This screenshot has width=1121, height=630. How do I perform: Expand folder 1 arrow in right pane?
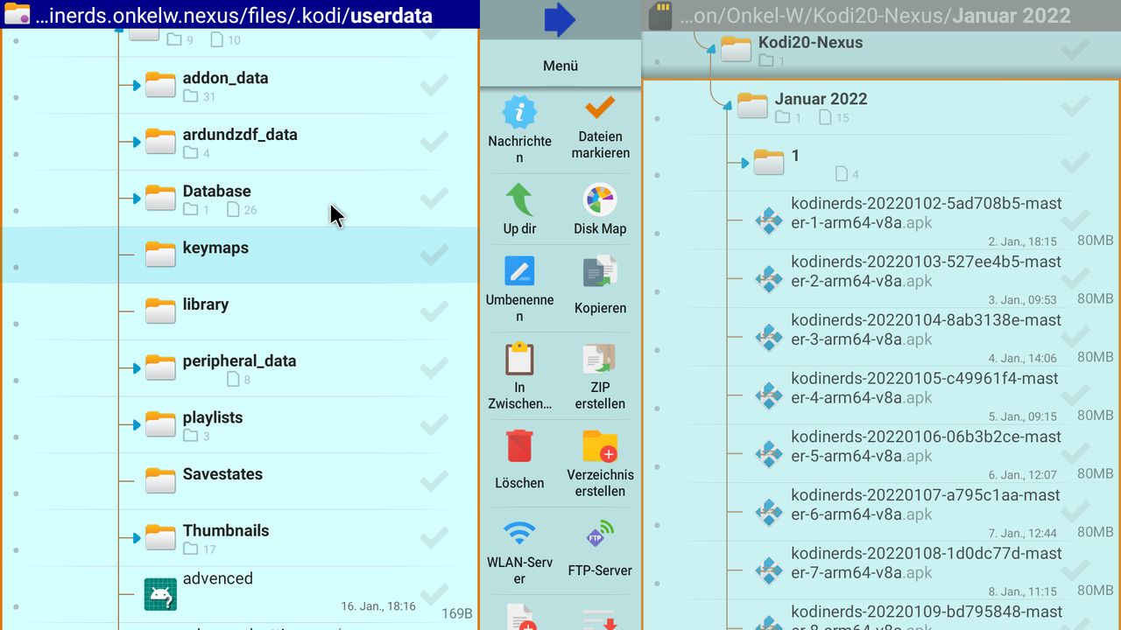pos(744,164)
